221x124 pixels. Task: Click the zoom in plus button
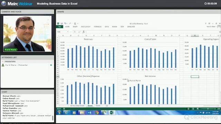[x=215, y=109]
